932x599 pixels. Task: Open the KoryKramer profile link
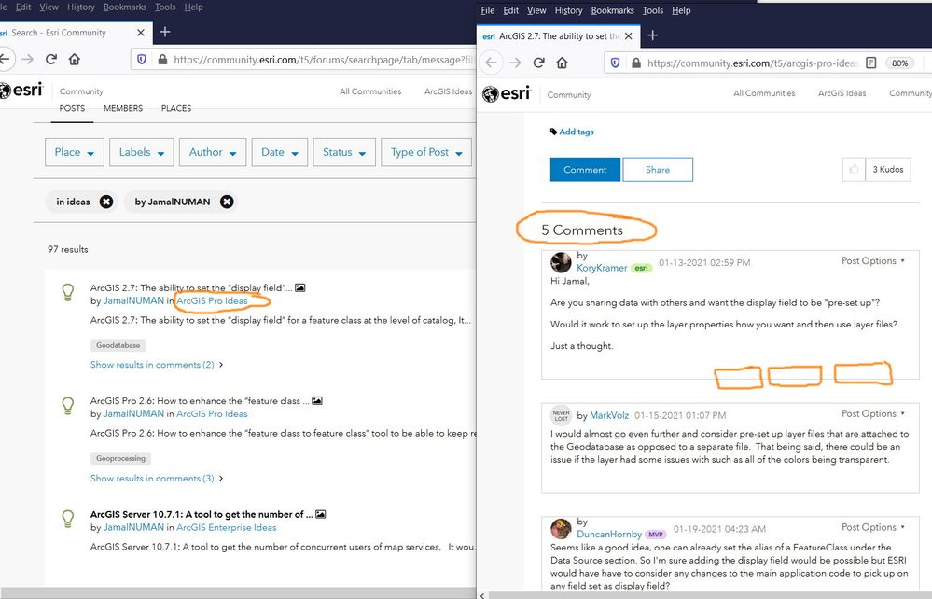602,268
